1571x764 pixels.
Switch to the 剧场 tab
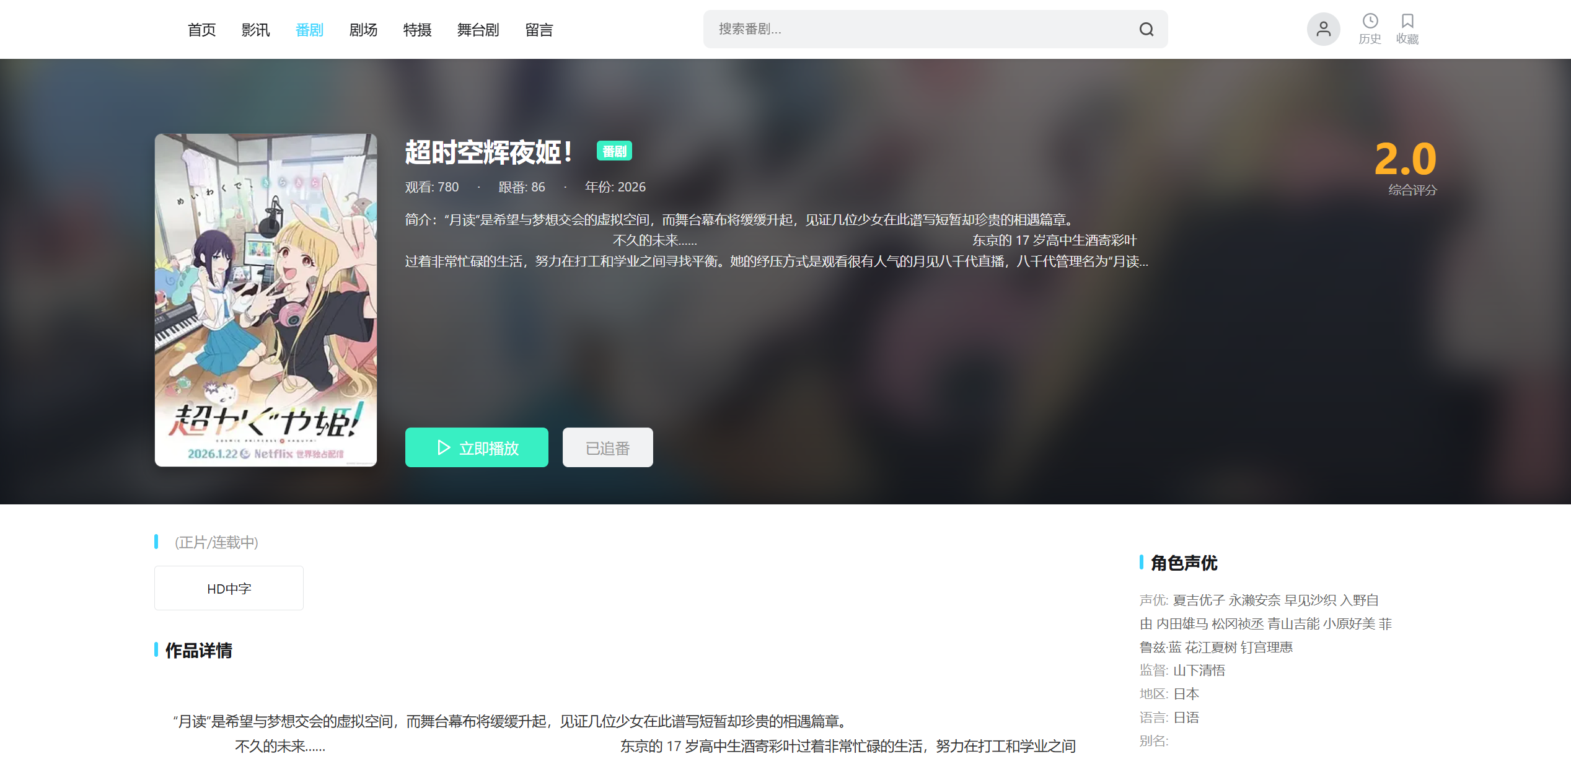pyautogui.click(x=363, y=29)
